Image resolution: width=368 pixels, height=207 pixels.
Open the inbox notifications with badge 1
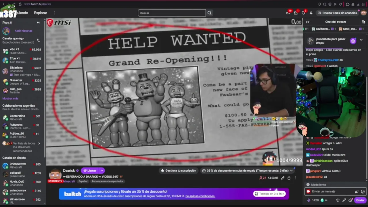[296, 13]
